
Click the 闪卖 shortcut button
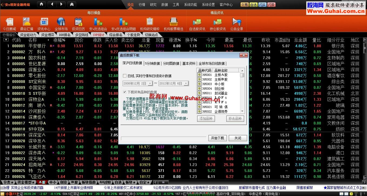[x=271, y=5]
